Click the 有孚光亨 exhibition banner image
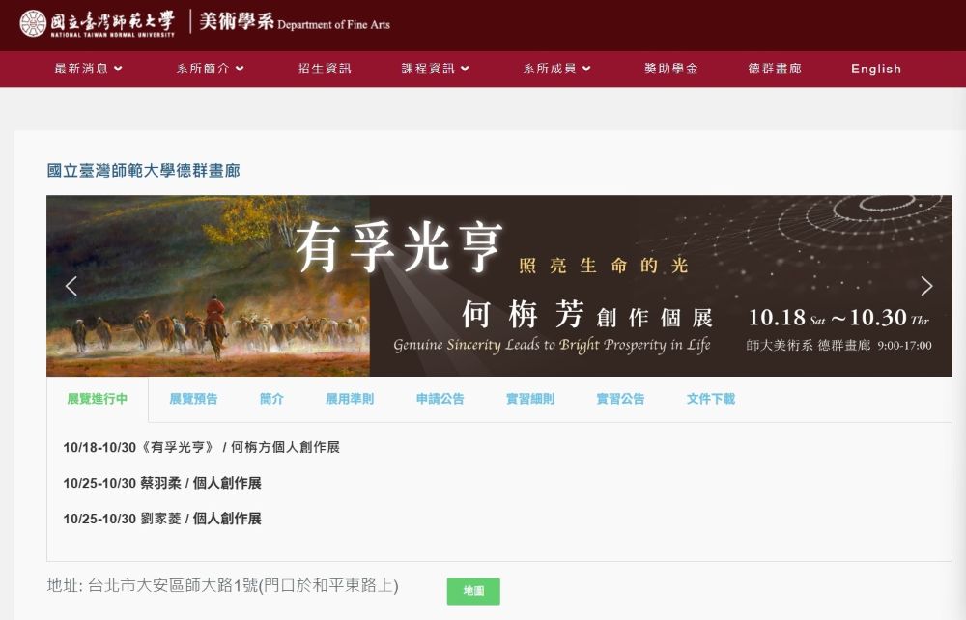966x620 pixels. pos(499,286)
